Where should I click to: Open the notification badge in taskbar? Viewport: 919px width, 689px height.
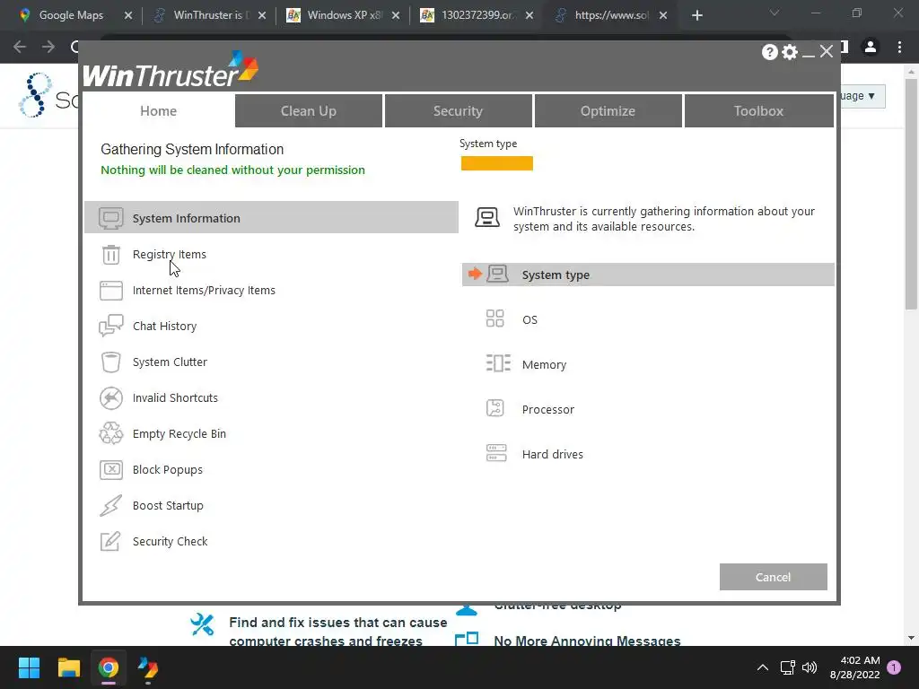point(894,667)
